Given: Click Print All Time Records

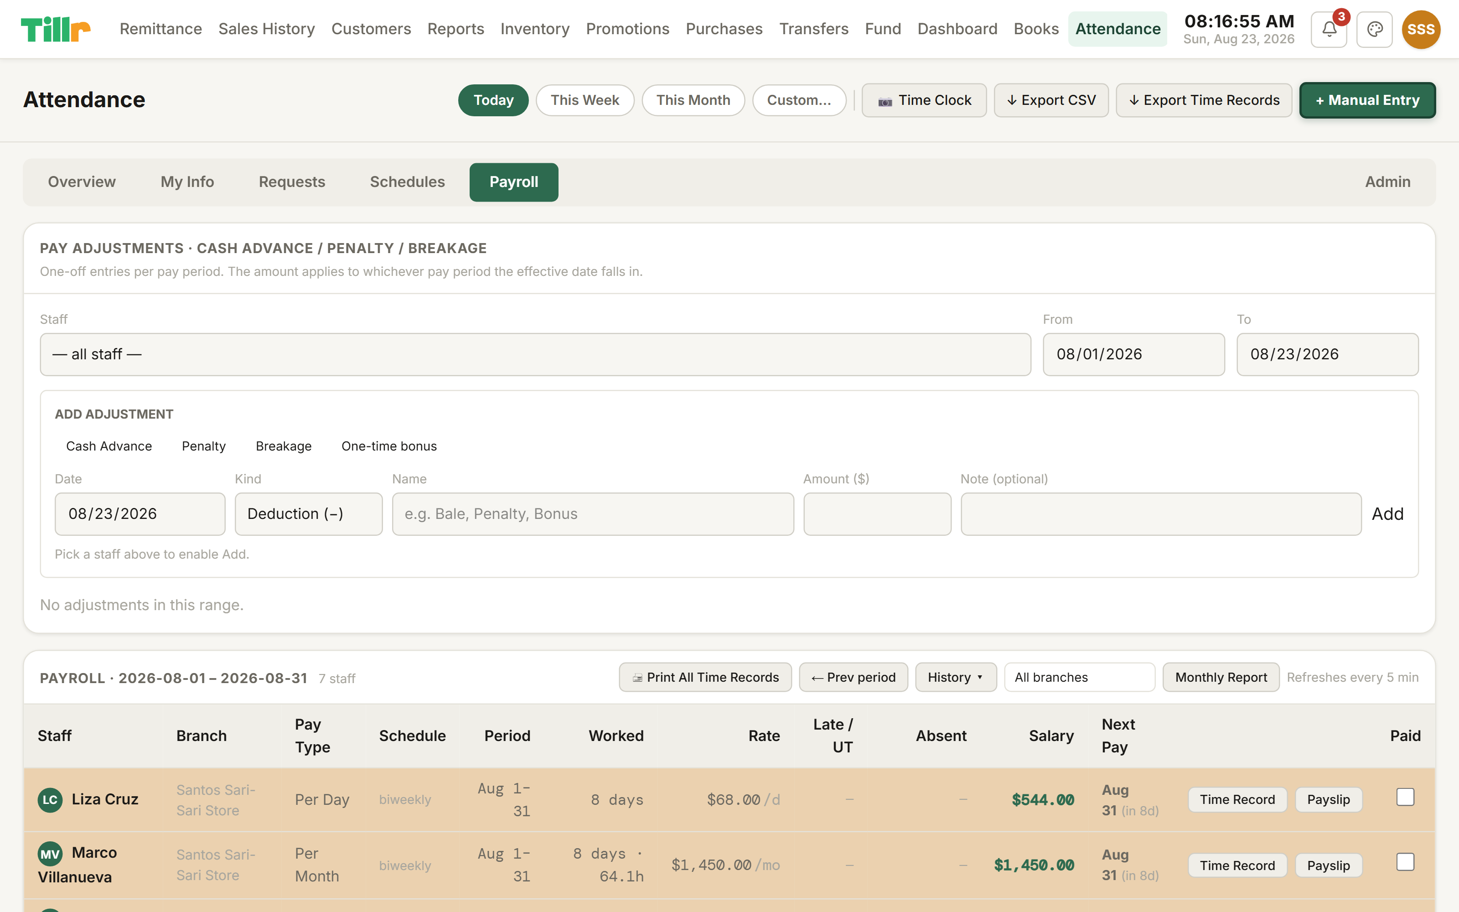Looking at the screenshot, I should click(x=705, y=677).
